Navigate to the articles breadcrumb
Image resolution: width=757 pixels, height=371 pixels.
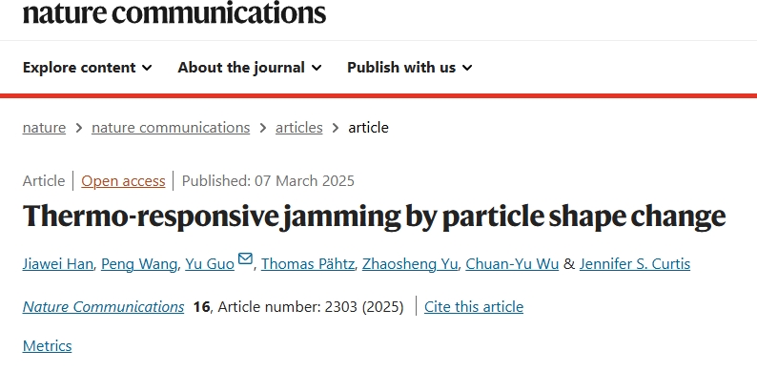(x=298, y=128)
